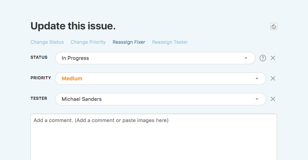Screen dimensions: 308x160
Task: Expand the Status dropdown arrow
Action: [246, 58]
